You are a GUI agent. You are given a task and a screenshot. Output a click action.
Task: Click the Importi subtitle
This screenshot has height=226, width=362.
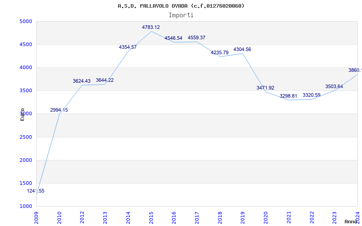181,15
